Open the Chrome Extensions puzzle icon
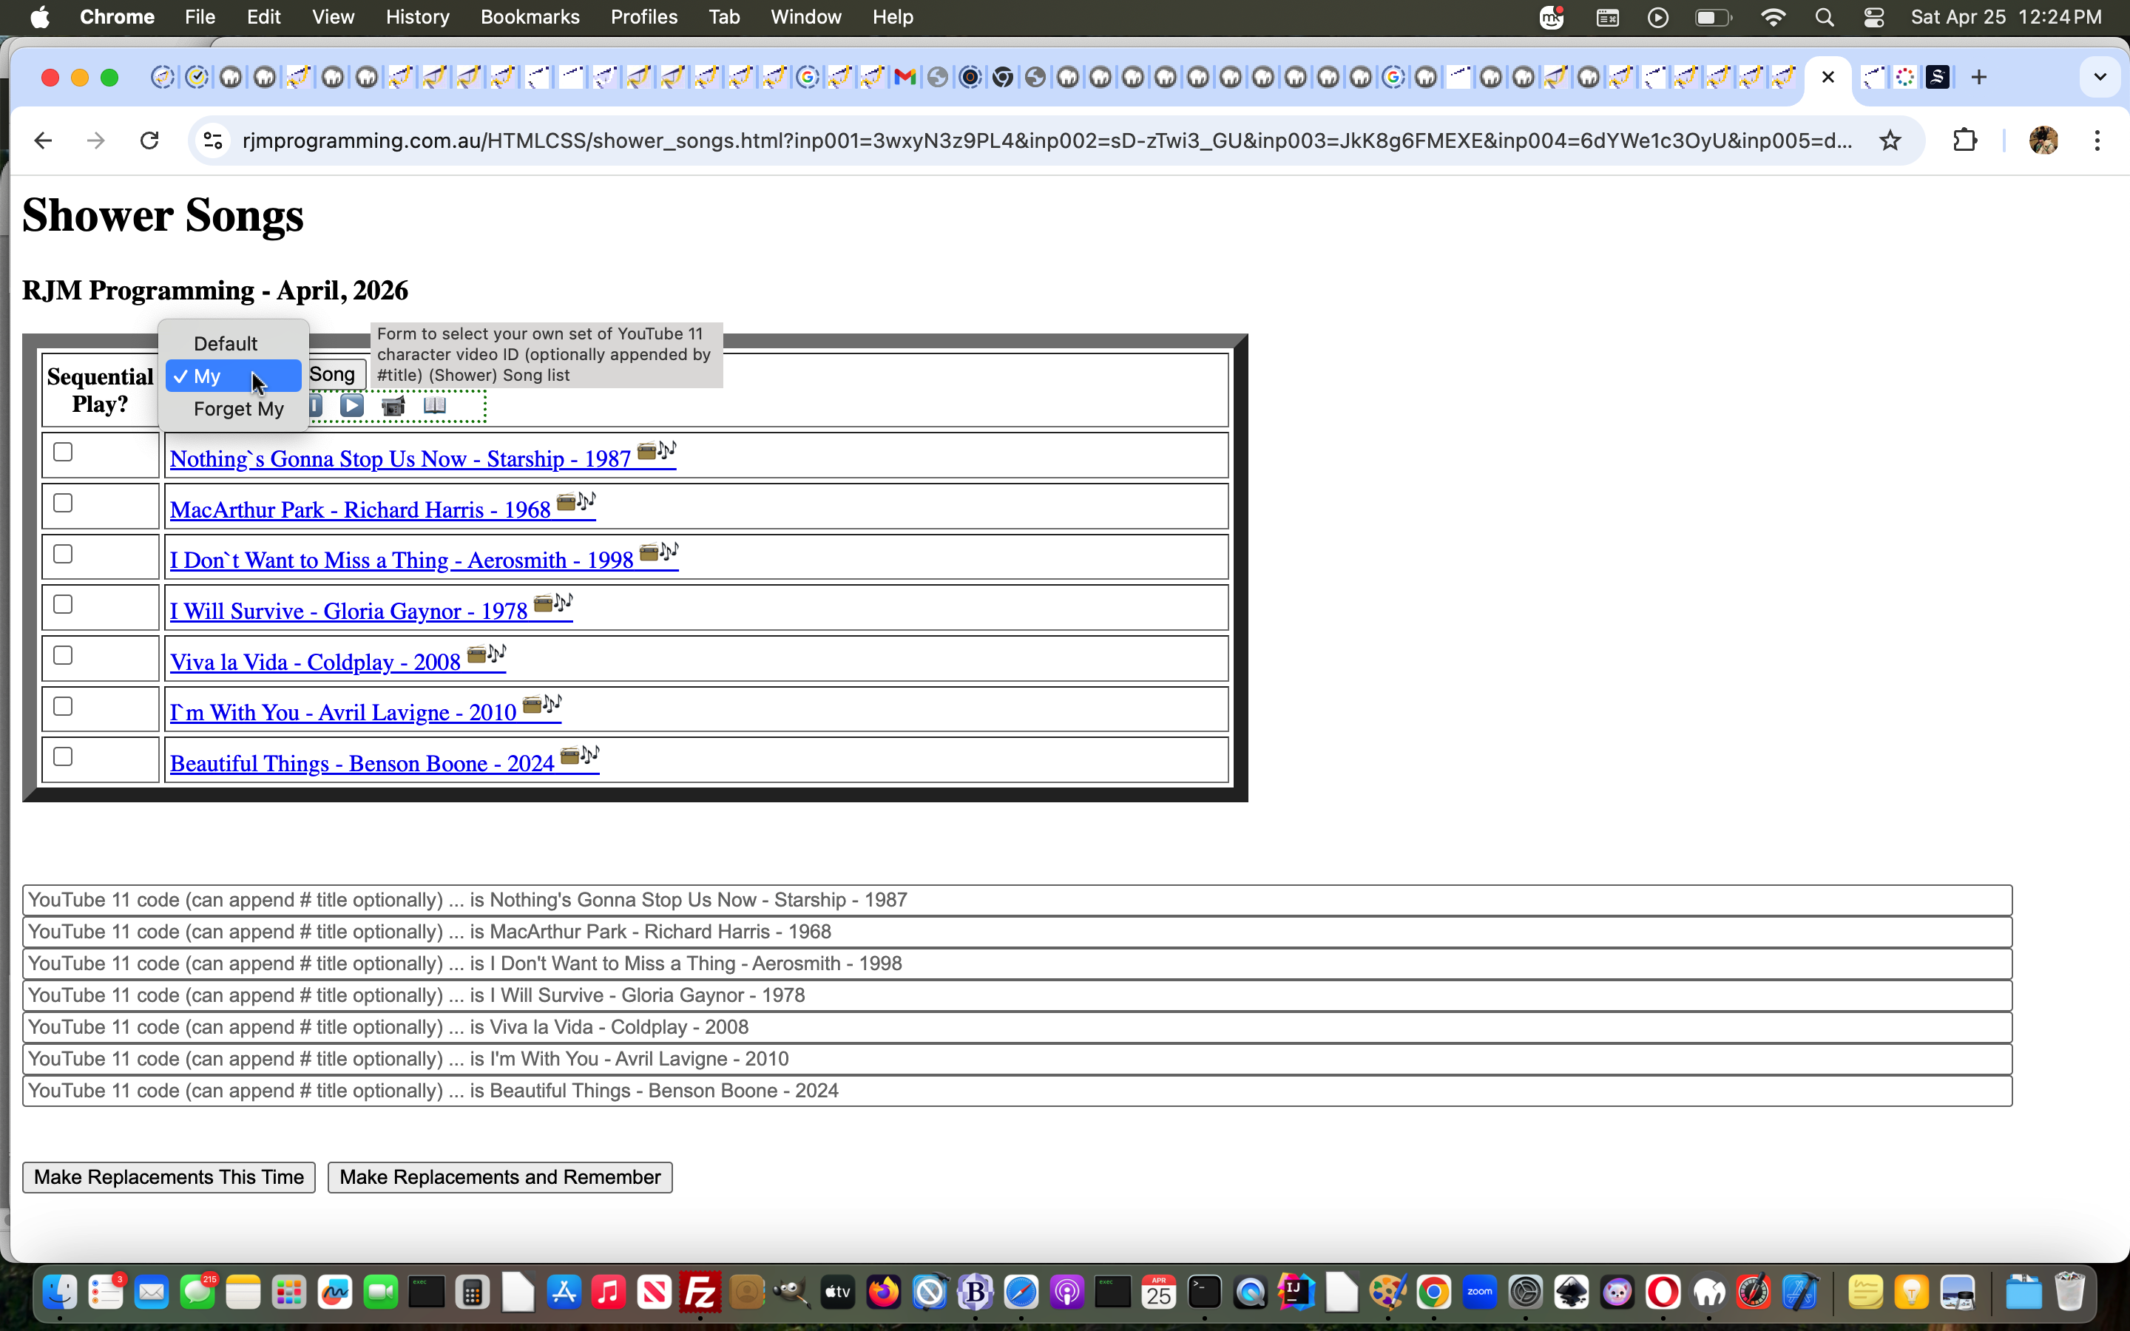This screenshot has width=2130, height=1331. tap(1964, 140)
